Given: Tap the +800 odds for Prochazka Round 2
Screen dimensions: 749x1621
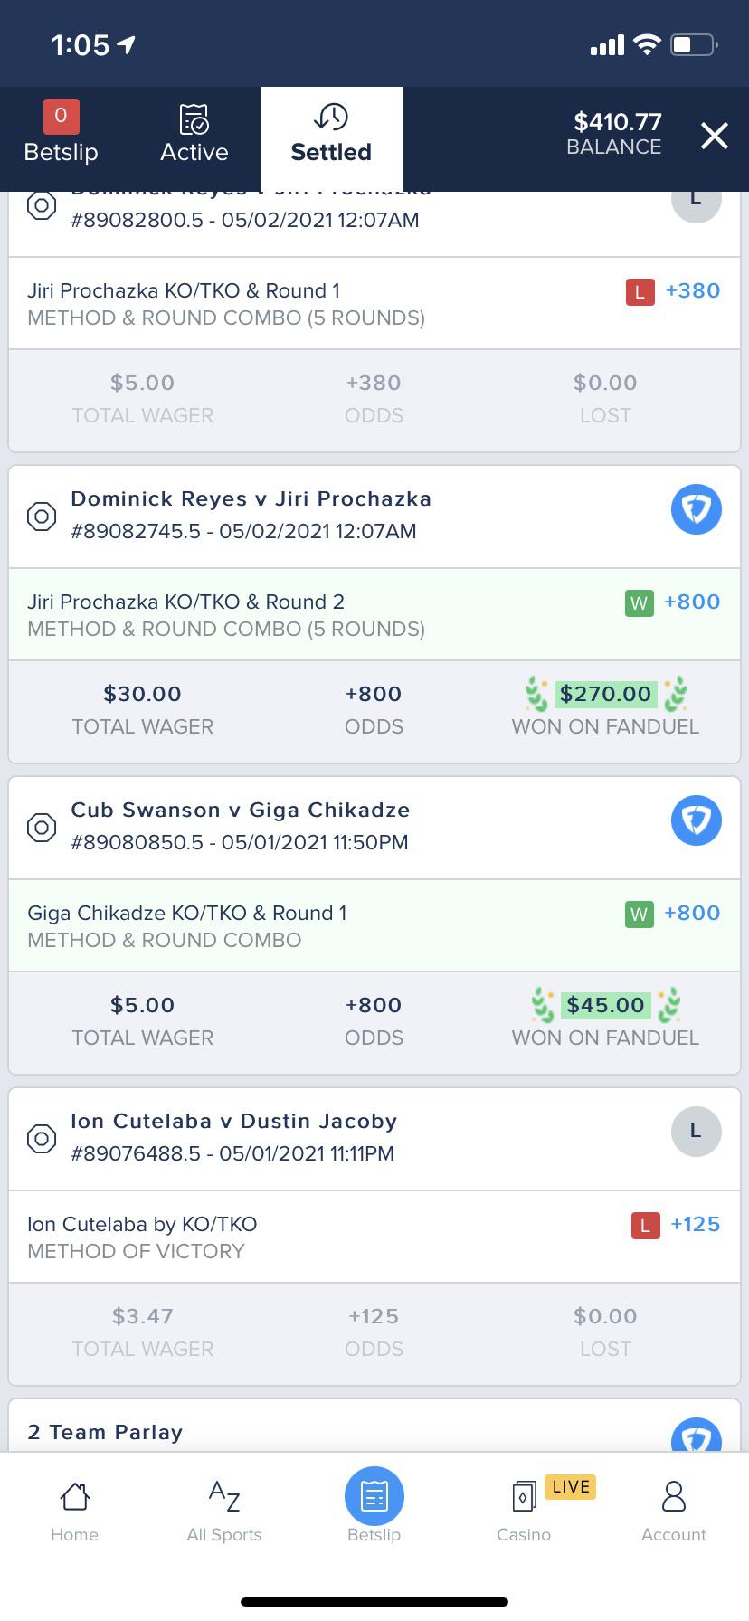Looking at the screenshot, I should coord(692,602).
